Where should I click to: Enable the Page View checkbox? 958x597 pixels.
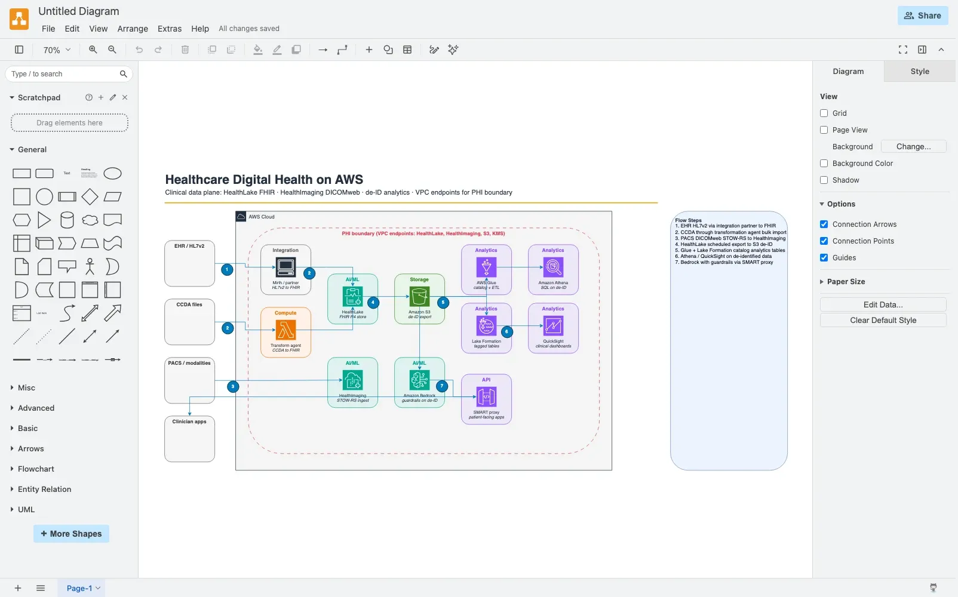tap(824, 130)
